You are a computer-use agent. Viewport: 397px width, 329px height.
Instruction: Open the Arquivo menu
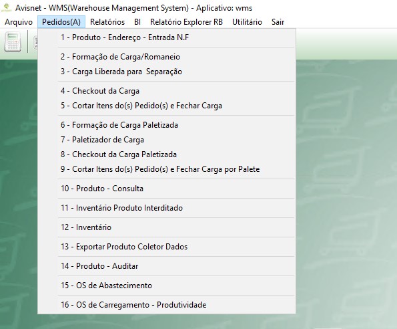pyautogui.click(x=19, y=22)
